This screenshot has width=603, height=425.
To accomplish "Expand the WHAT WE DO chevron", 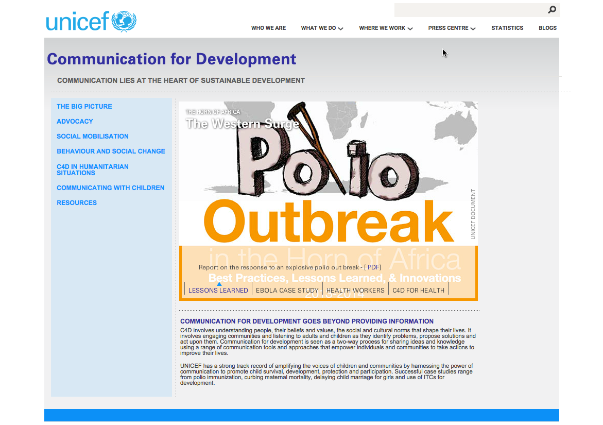I will [341, 28].
